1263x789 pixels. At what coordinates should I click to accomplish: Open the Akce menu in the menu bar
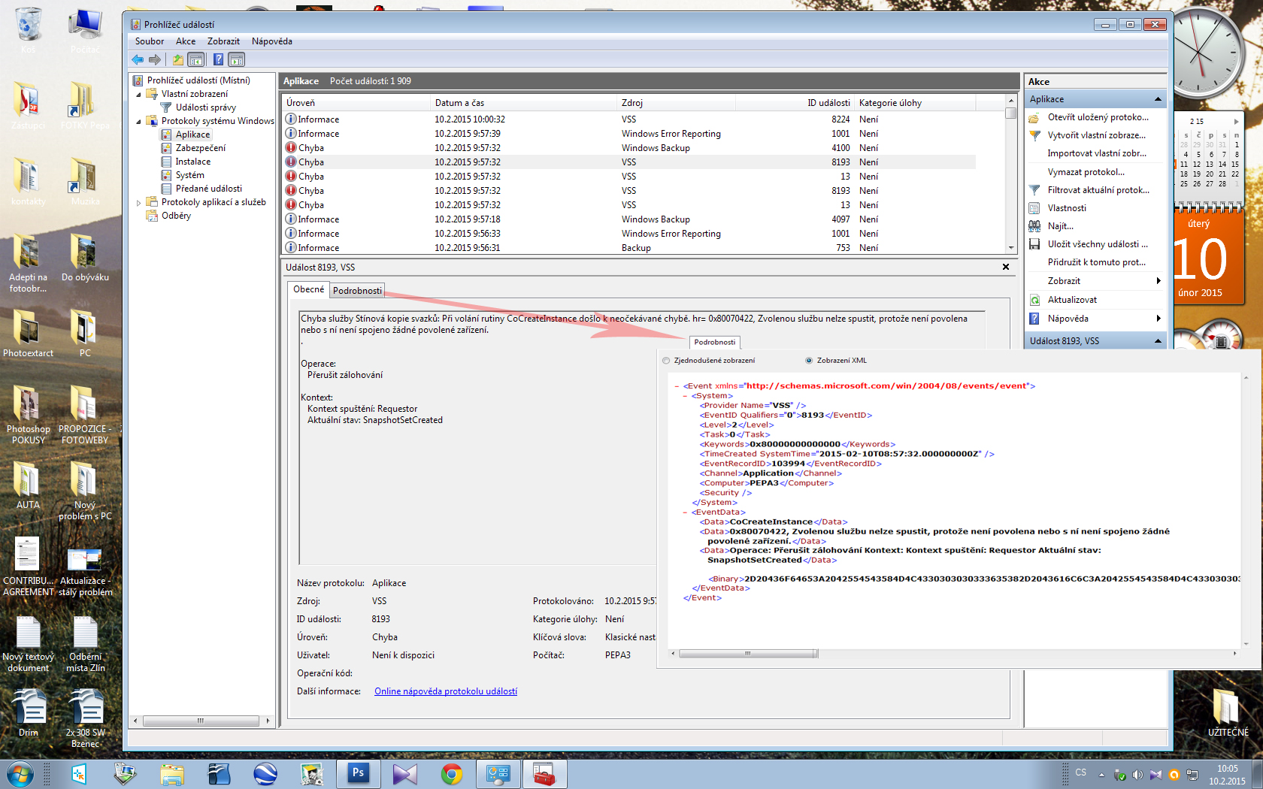coord(185,41)
